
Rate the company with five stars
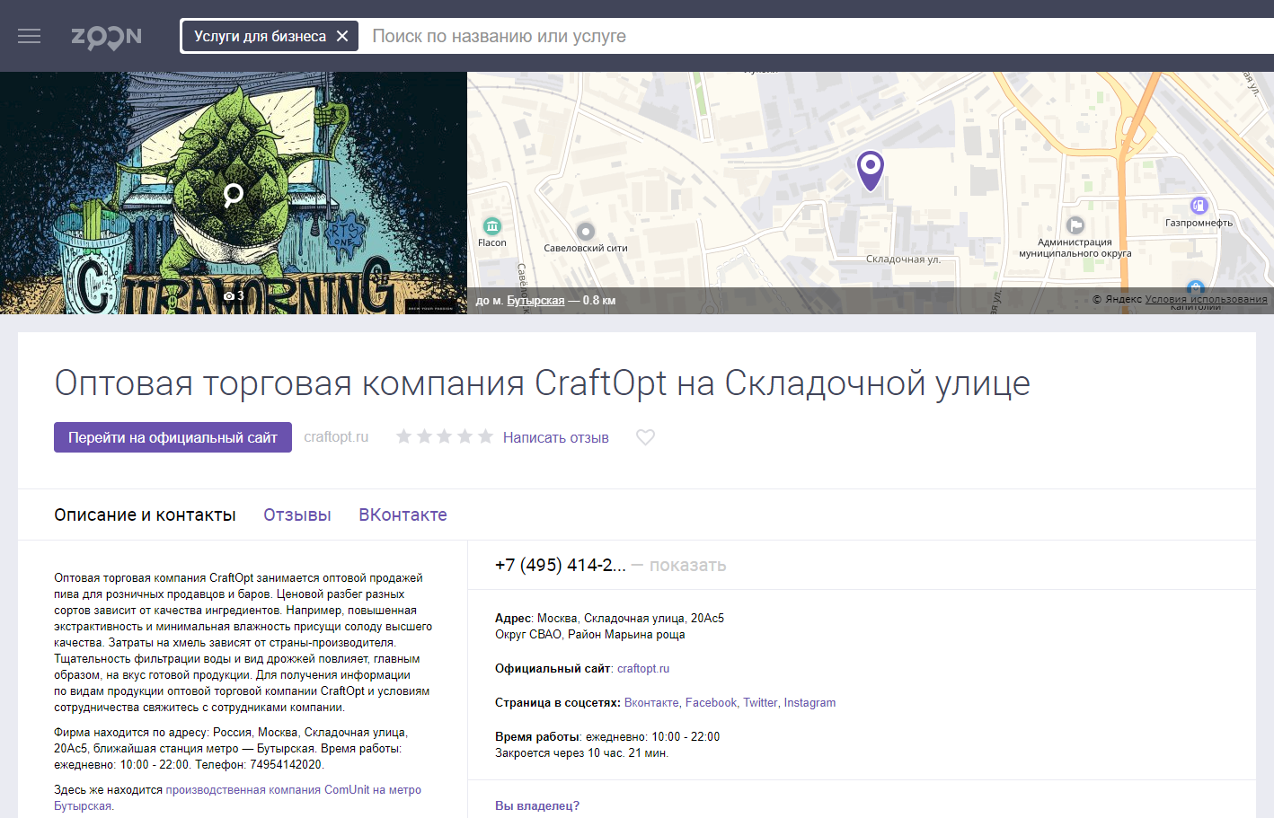[485, 436]
